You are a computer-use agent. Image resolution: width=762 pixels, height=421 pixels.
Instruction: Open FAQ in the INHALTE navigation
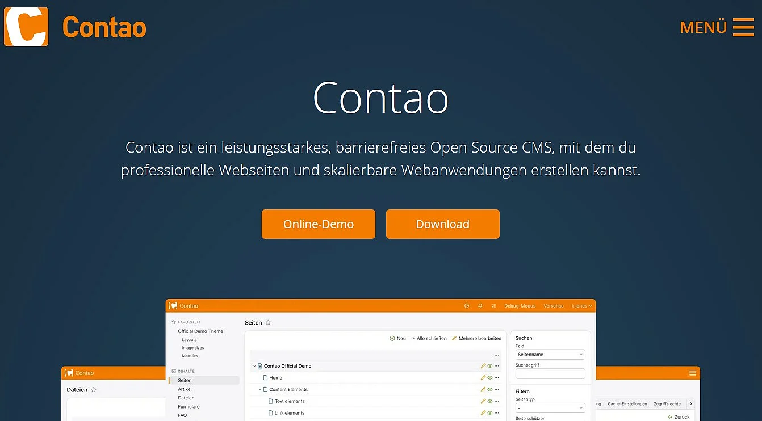182,415
